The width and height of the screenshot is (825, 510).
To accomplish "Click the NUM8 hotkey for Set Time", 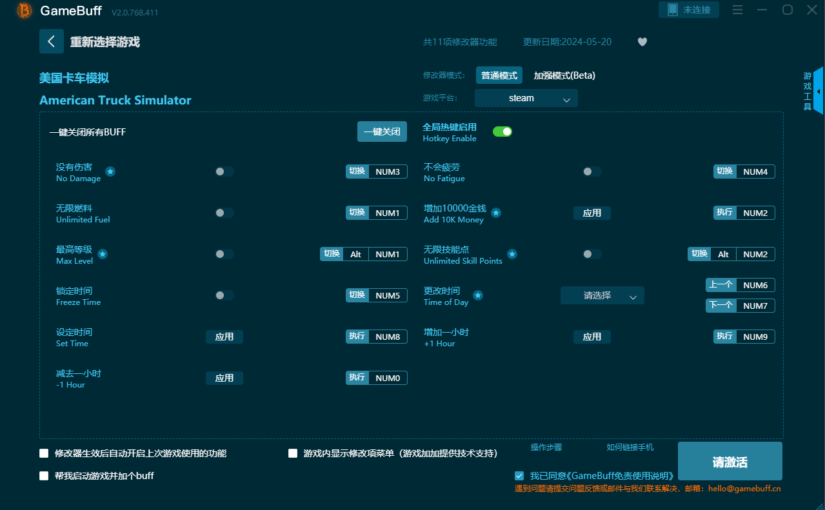I will click(x=388, y=337).
